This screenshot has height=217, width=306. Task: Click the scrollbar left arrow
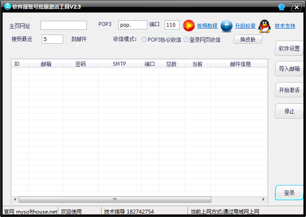click(15, 199)
